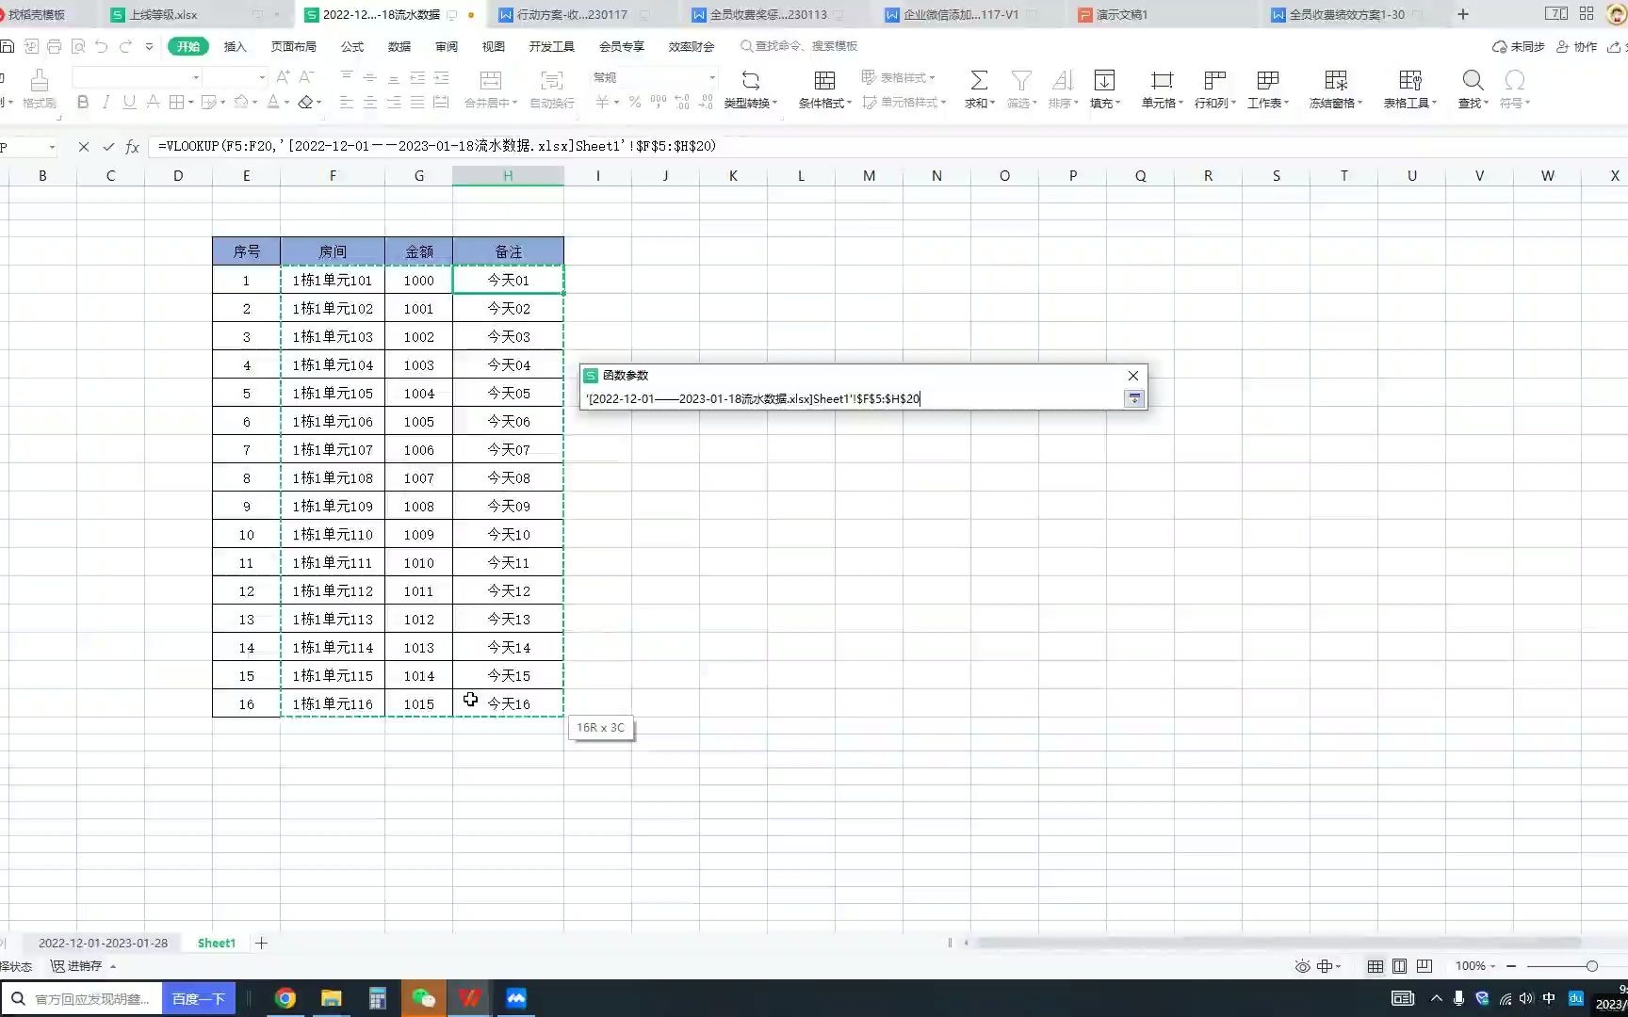
Task: Click the Fill (填充) icon
Action: pyautogui.click(x=1103, y=89)
